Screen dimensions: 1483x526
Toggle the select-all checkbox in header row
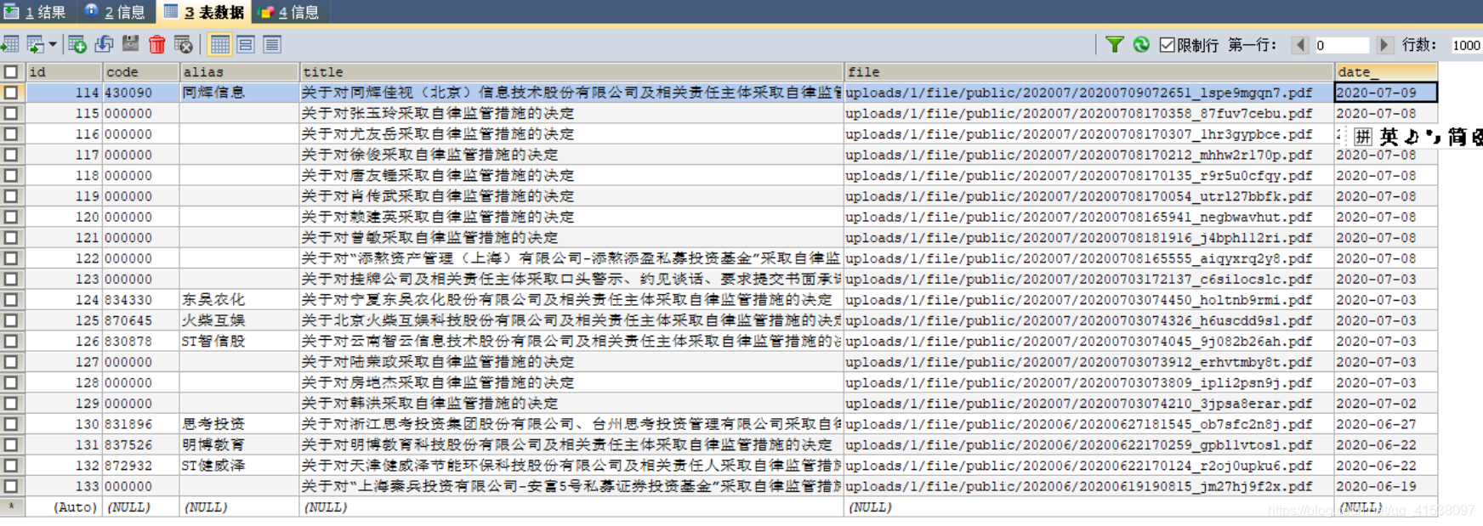pyautogui.click(x=11, y=72)
